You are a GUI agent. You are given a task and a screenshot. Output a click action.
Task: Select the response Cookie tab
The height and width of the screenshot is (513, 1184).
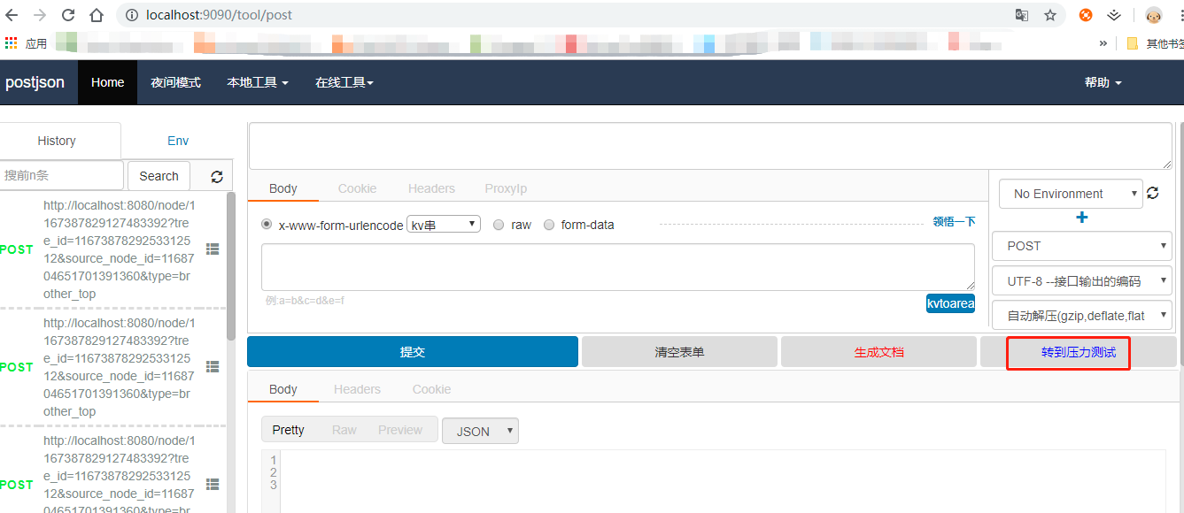(431, 389)
